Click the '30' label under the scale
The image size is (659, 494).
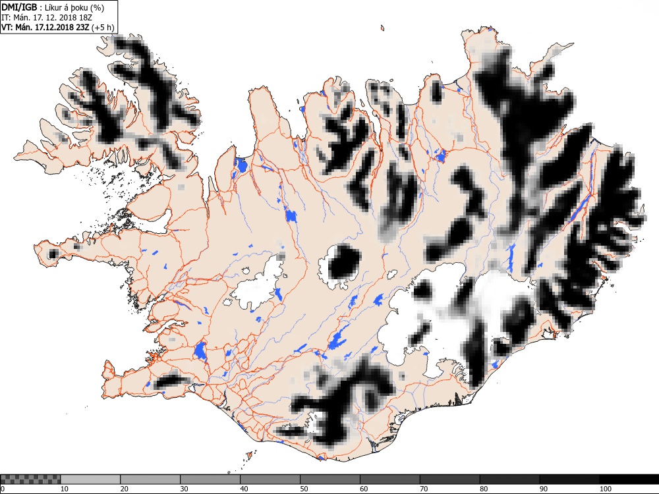184,489
